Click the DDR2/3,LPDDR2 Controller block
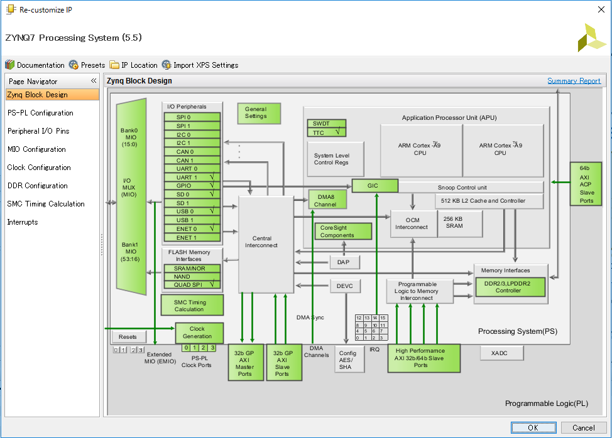The width and height of the screenshot is (612, 438). pos(510,286)
